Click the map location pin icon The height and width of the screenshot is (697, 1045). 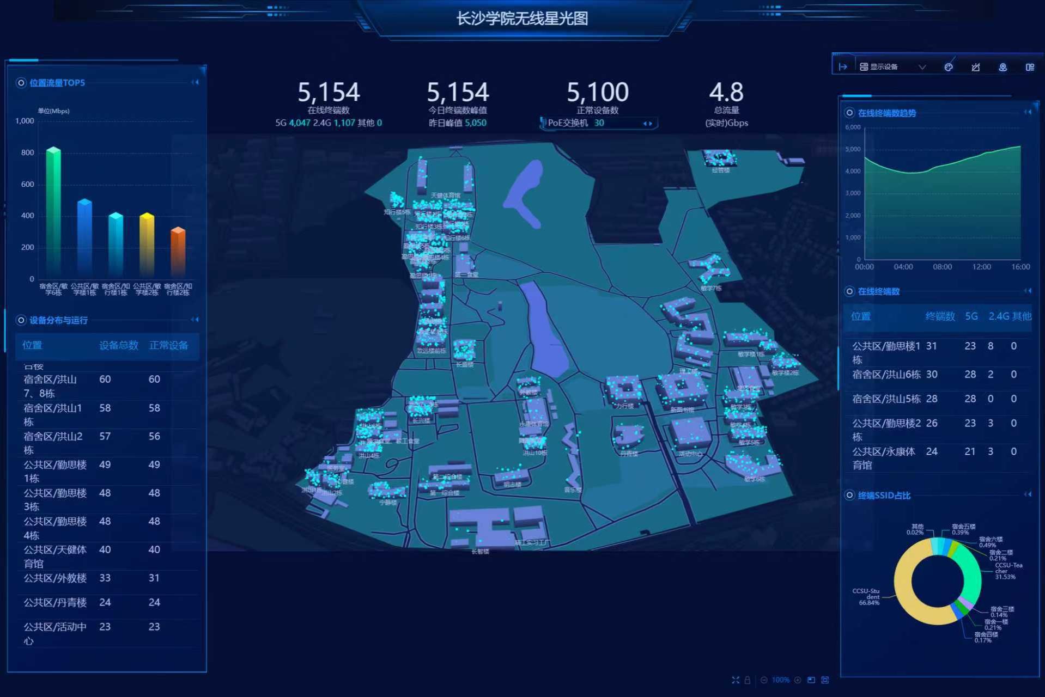click(x=1003, y=67)
